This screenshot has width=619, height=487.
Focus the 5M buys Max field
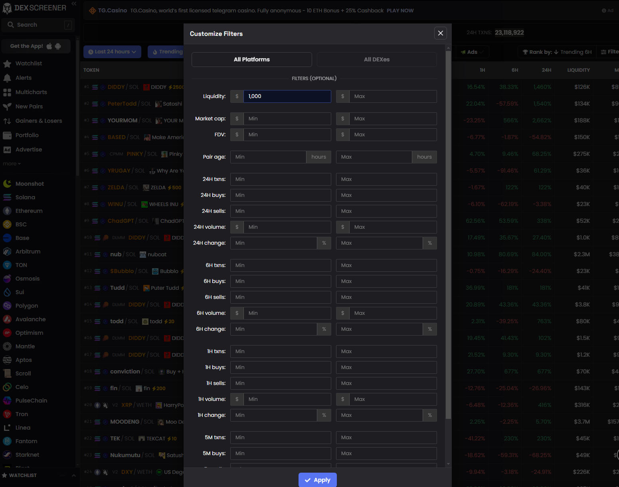[x=386, y=454]
